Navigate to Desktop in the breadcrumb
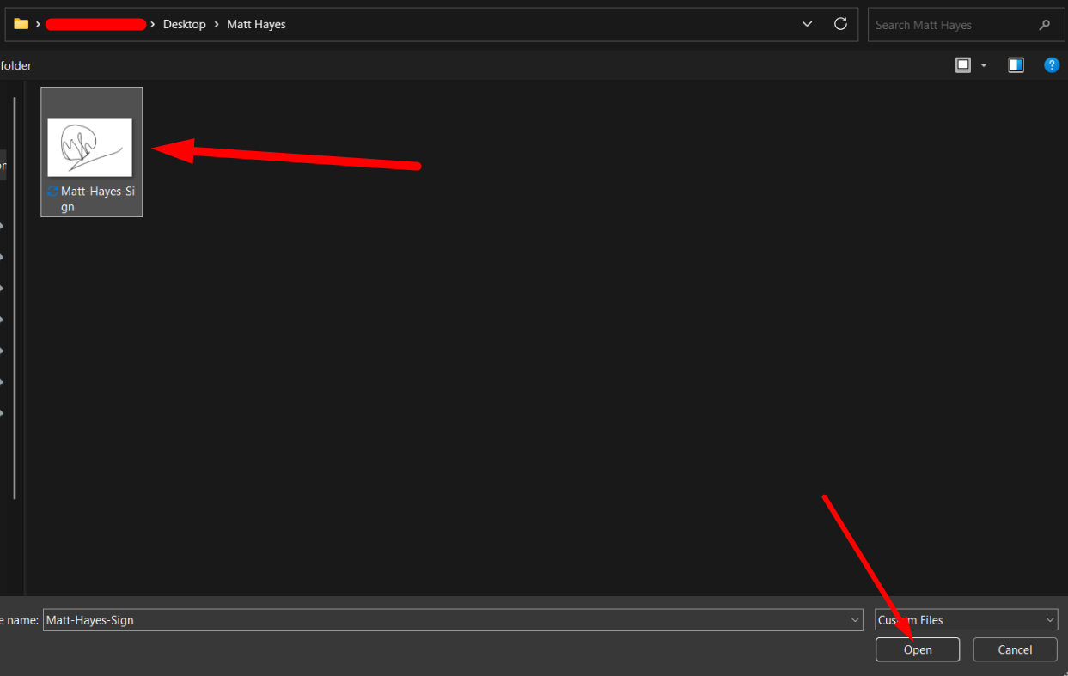This screenshot has height=676, width=1068. pyautogui.click(x=184, y=25)
